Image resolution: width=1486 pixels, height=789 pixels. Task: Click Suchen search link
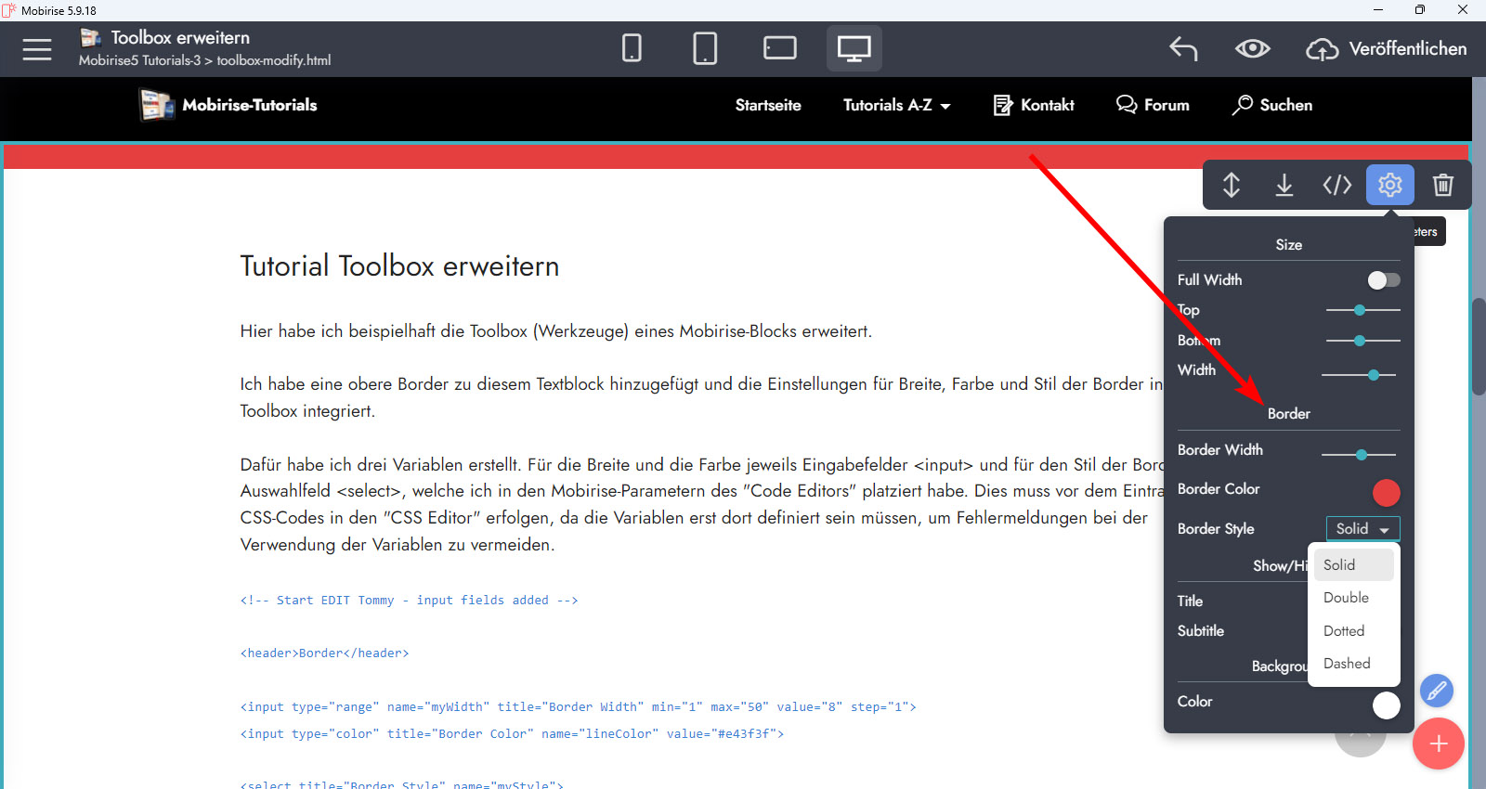click(x=1271, y=105)
